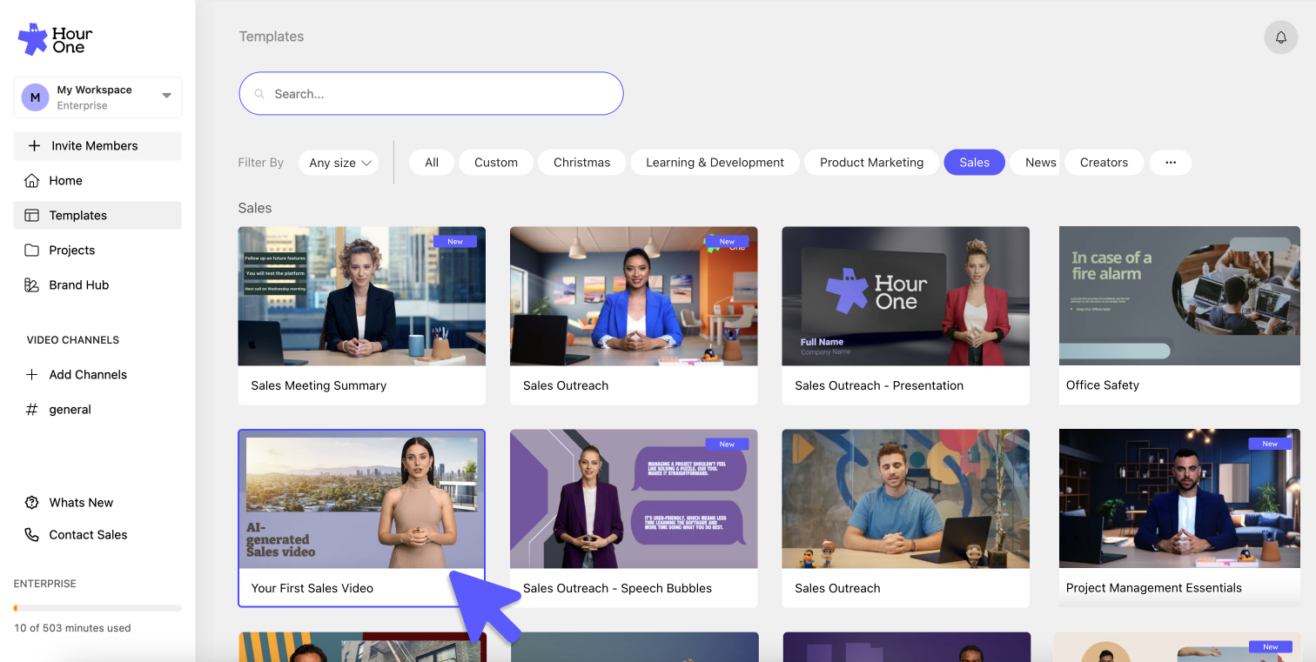
Task: Open Home from the sidebar
Action: coord(65,181)
